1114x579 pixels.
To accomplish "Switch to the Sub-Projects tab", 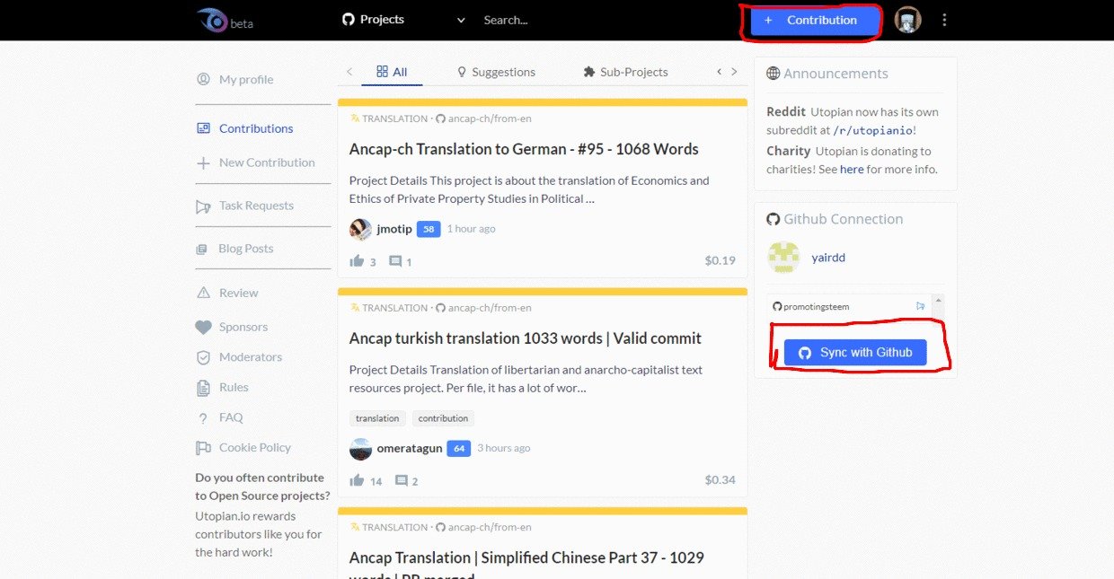I will (625, 72).
